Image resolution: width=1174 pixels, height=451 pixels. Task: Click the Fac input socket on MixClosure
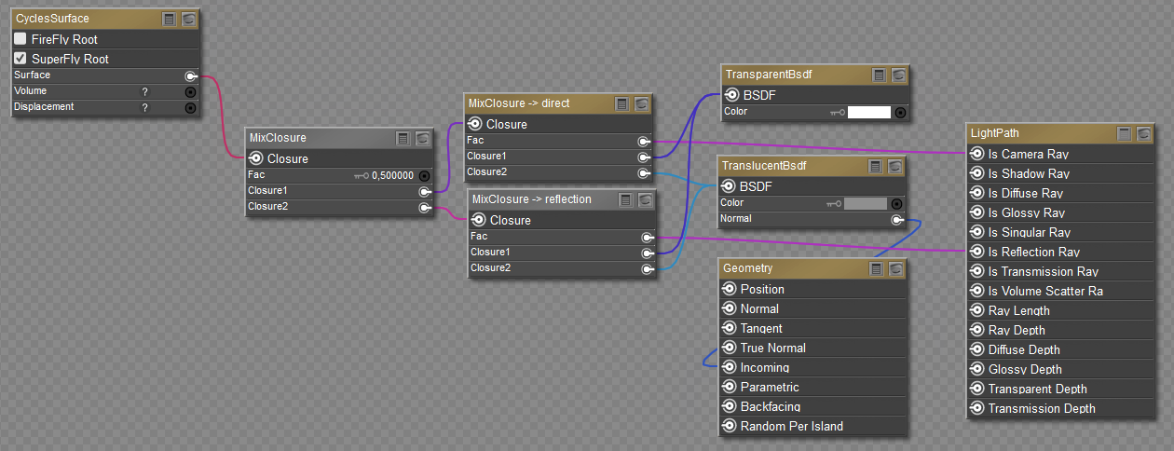click(x=425, y=175)
